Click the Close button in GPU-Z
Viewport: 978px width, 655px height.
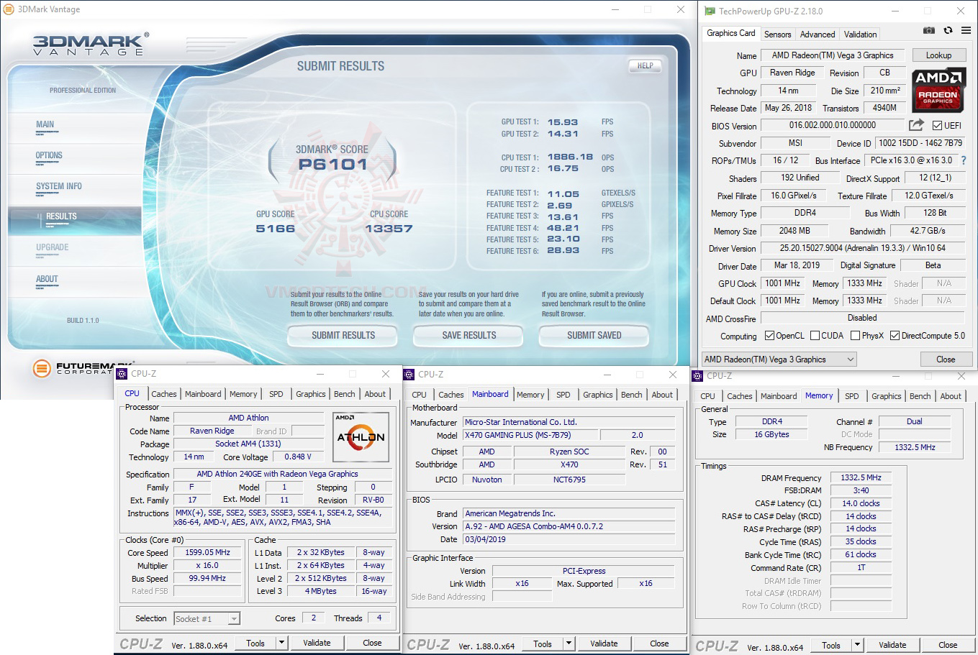pyautogui.click(x=946, y=359)
